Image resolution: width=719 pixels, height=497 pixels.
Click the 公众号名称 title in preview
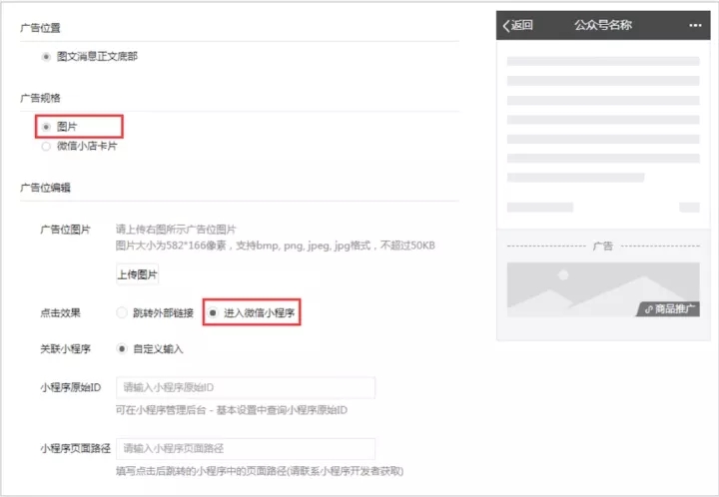click(602, 25)
